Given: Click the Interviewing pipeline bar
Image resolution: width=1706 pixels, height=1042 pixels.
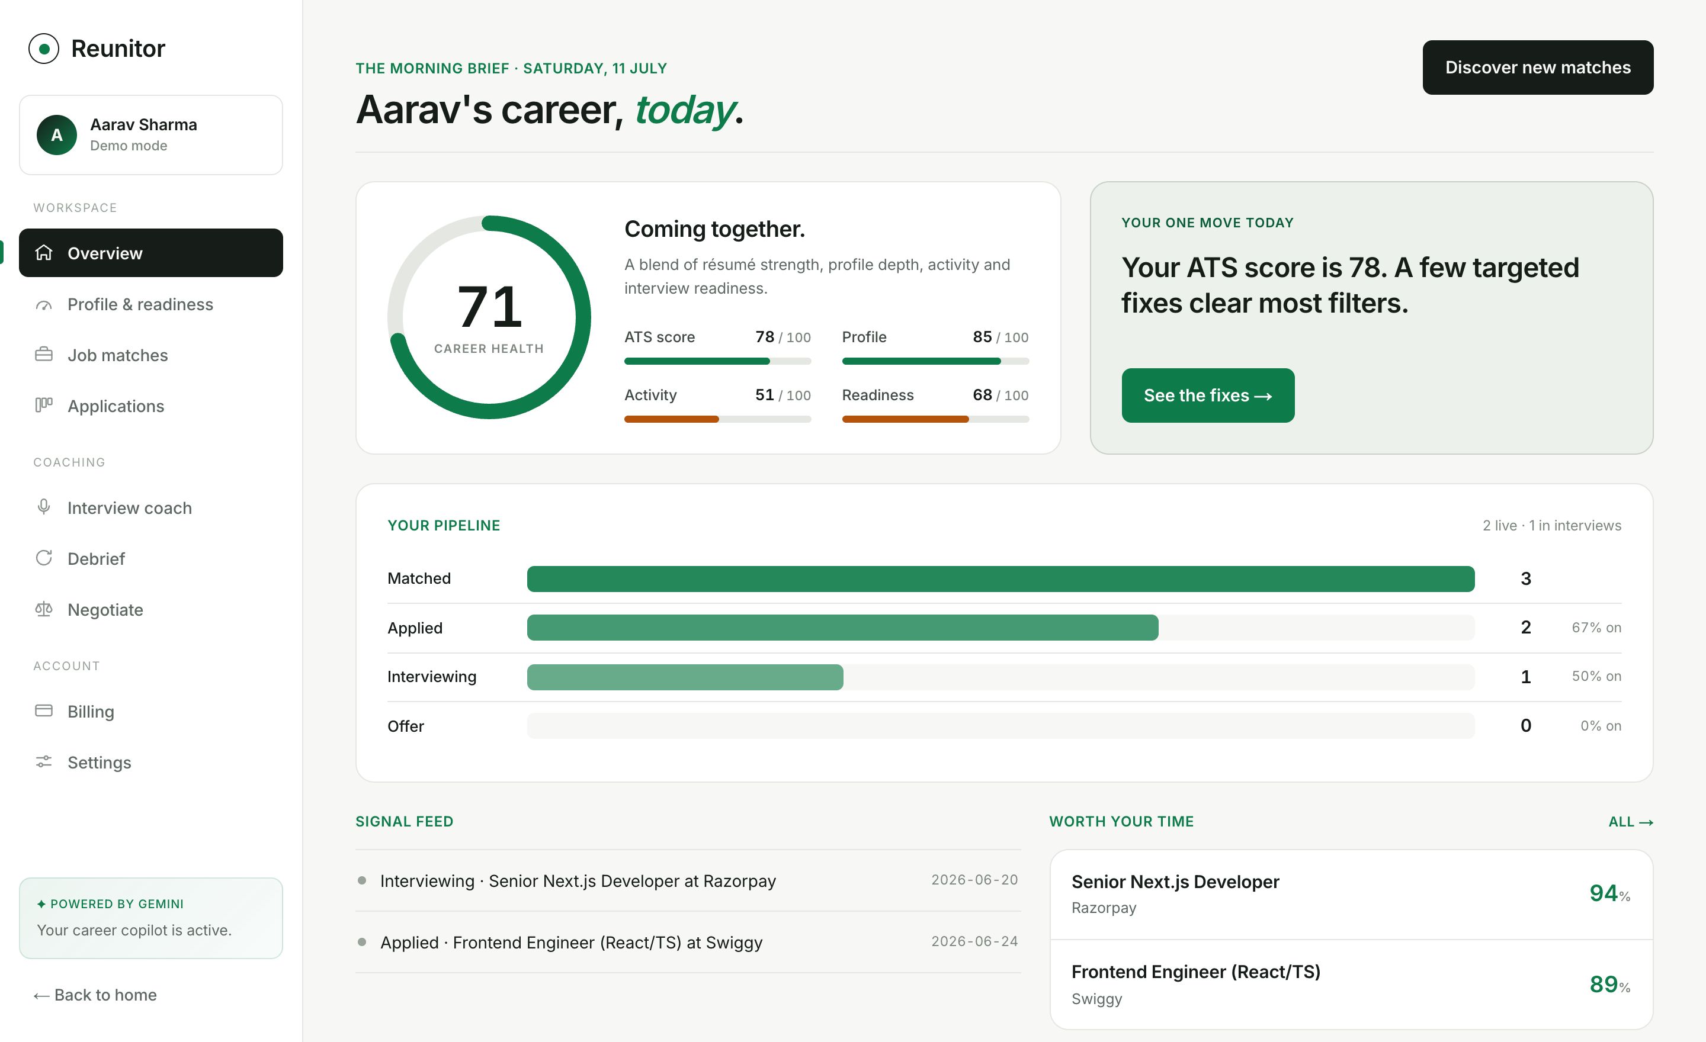Looking at the screenshot, I should 1000,677.
